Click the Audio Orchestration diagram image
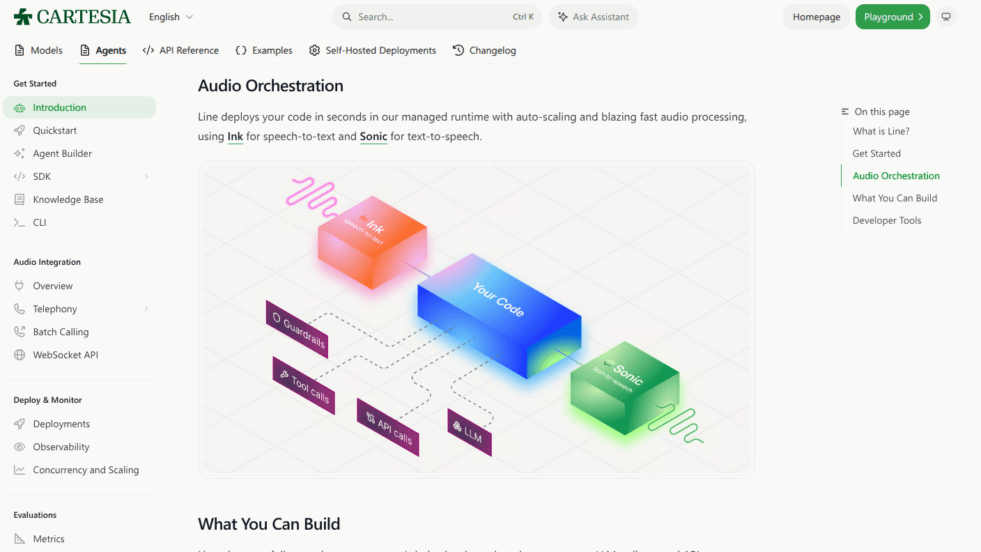 pos(477,319)
